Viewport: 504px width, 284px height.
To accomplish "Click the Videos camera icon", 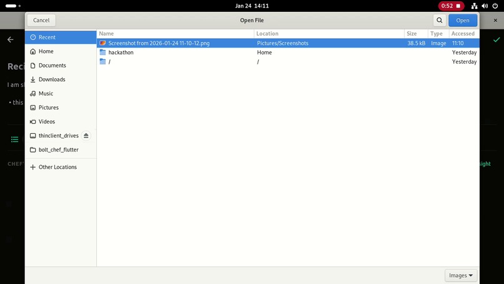I will pyautogui.click(x=33, y=121).
